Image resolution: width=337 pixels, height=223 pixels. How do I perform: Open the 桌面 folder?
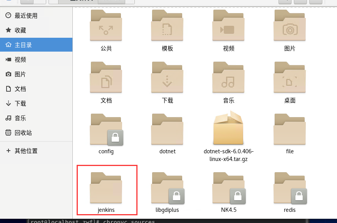pyautogui.click(x=289, y=77)
